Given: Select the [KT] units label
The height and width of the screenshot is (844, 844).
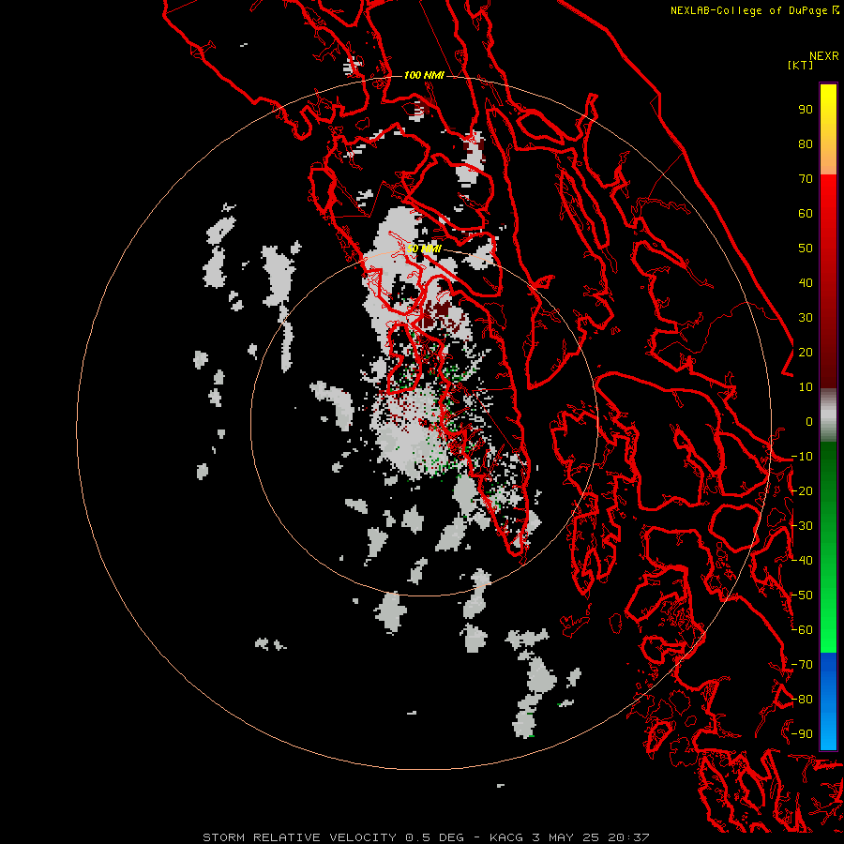Looking at the screenshot, I should click(801, 65).
